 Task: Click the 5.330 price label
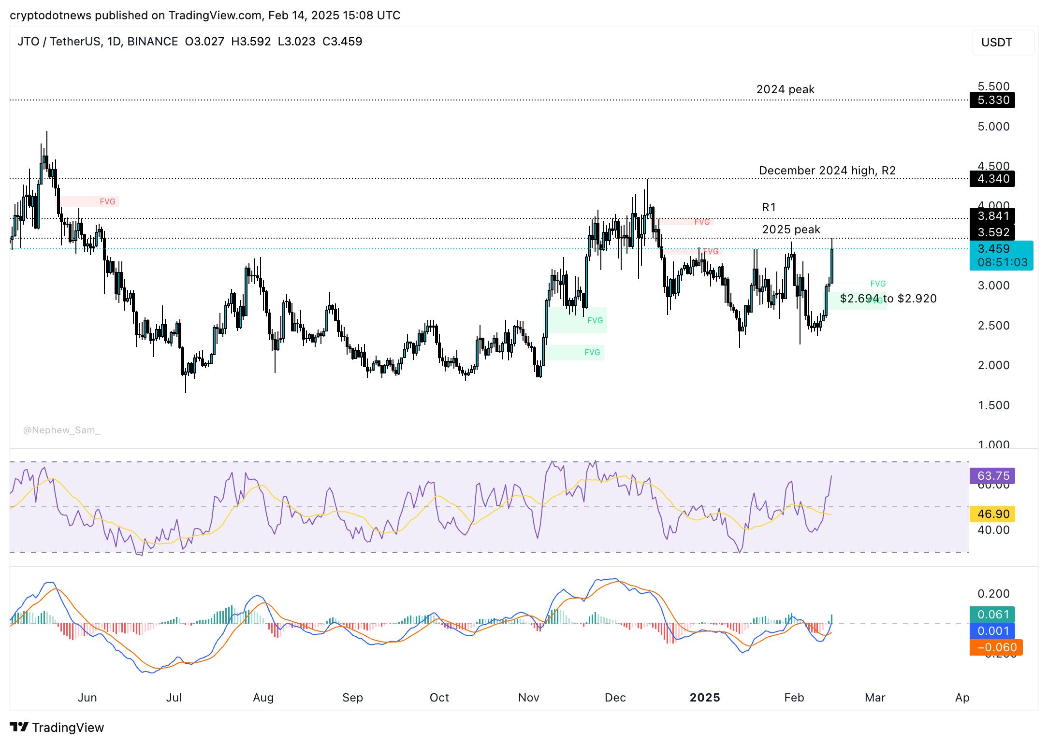(x=992, y=100)
